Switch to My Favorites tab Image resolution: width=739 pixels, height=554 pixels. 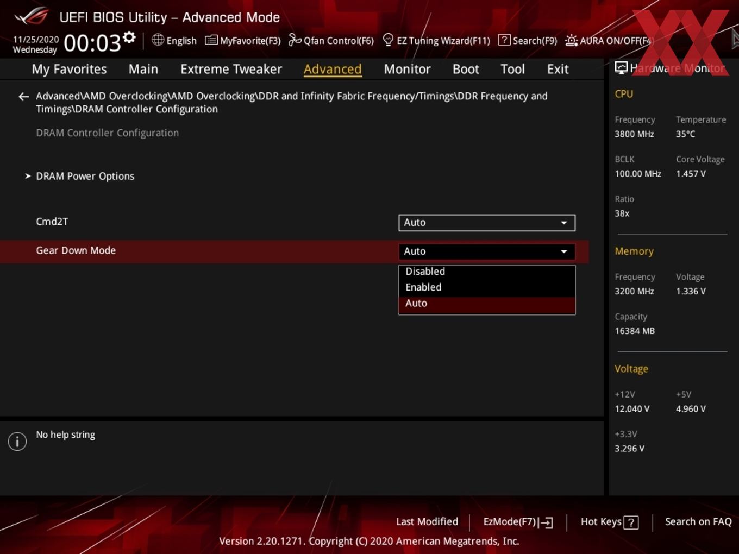70,69
